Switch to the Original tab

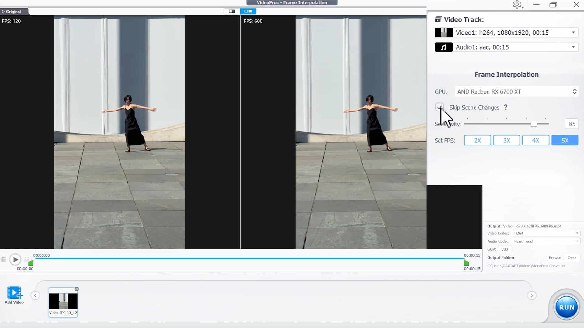12,11
